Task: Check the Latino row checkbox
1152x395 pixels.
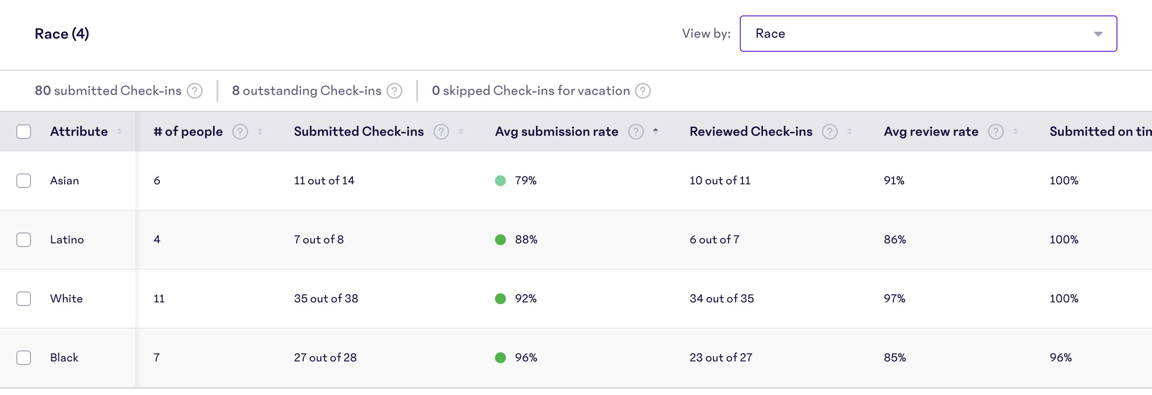Action: coord(24,240)
